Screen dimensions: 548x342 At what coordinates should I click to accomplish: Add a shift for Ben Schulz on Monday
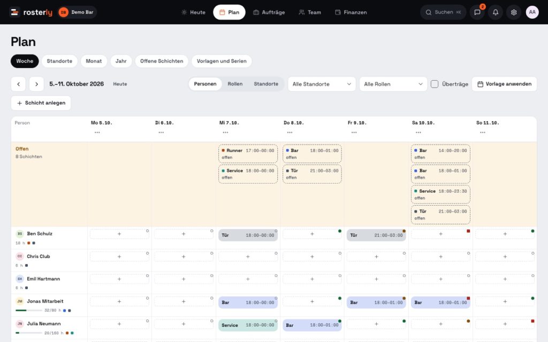click(x=119, y=234)
